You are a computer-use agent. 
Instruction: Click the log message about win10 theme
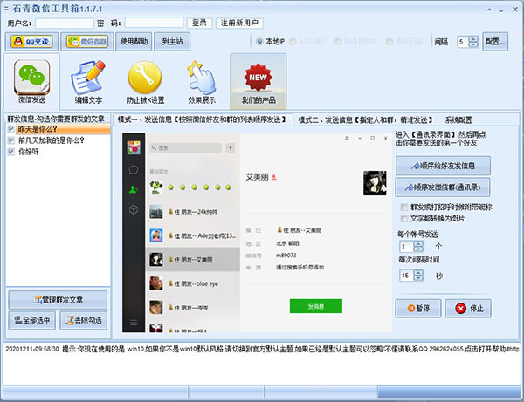[262, 349]
